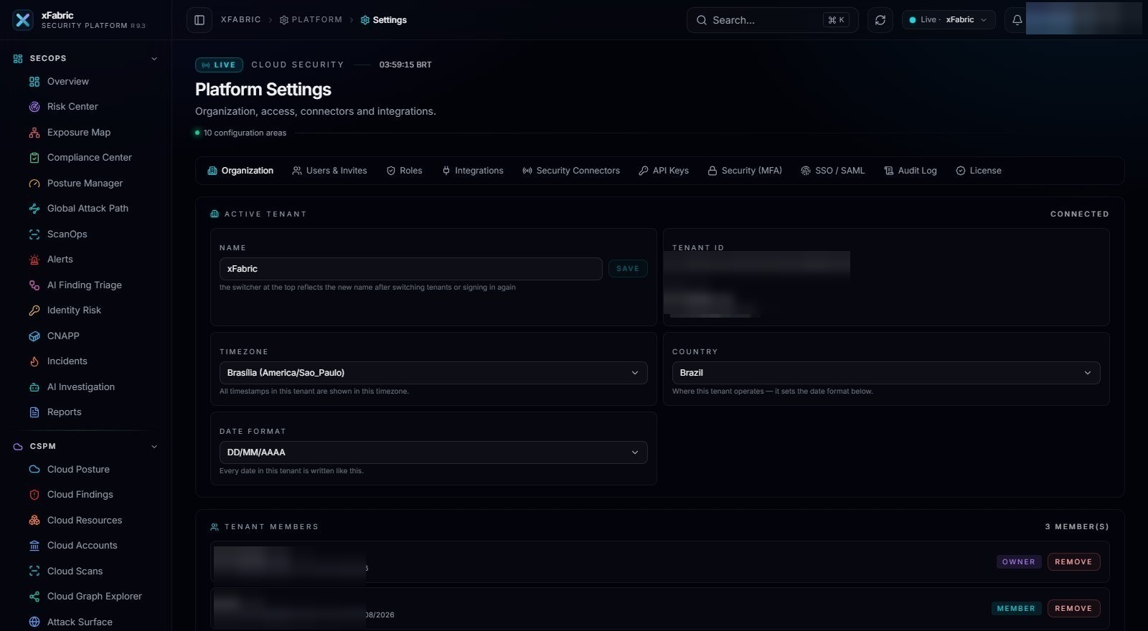Image resolution: width=1148 pixels, height=631 pixels.
Task: Click the Cloud Posture icon
Action: coord(34,470)
